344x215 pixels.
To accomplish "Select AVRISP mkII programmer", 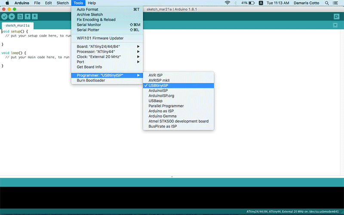I will 178,80.
